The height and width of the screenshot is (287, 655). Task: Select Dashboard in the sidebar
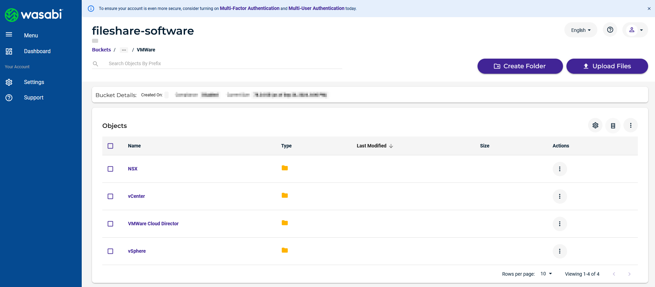pos(37,51)
